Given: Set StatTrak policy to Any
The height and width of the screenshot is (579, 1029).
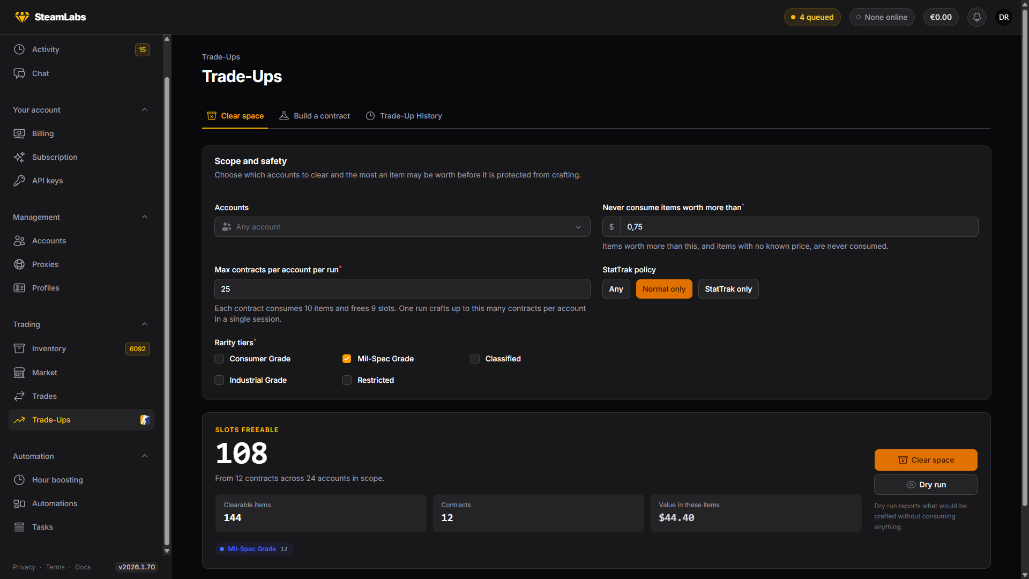Looking at the screenshot, I should coord(616,289).
